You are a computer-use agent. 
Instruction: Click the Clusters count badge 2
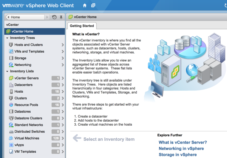(x=56, y=98)
